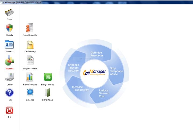Click the Increase Productivity segment
This screenshot has height=131, width=193.
[x=80, y=88]
